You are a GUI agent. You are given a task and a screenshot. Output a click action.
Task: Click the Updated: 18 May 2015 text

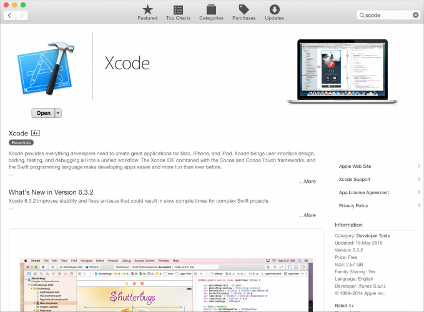click(x=358, y=243)
